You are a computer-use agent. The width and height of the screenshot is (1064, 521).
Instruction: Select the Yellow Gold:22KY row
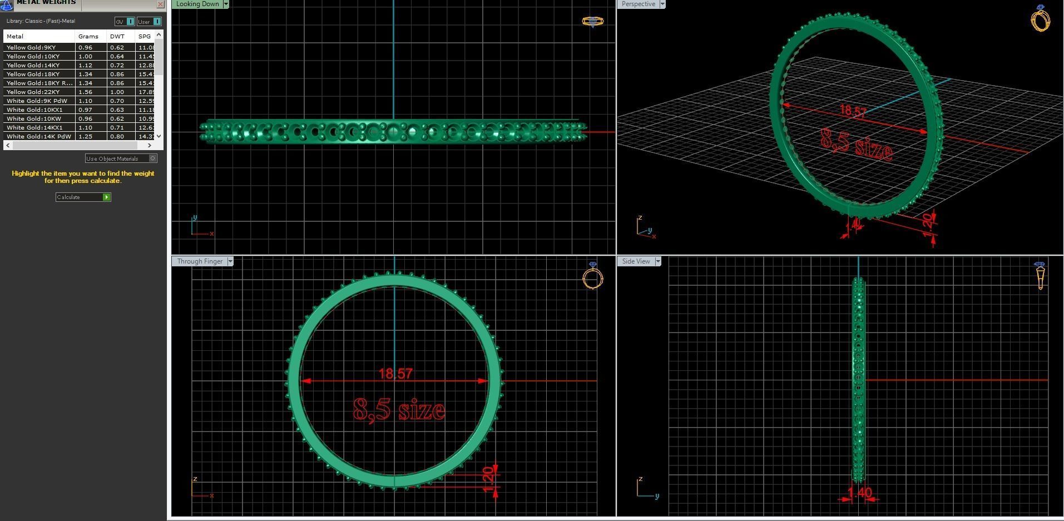[79, 92]
